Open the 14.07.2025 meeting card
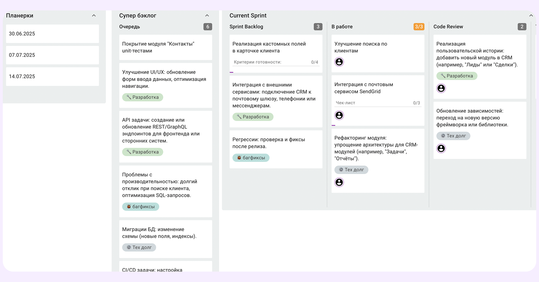 pyautogui.click(x=52, y=76)
